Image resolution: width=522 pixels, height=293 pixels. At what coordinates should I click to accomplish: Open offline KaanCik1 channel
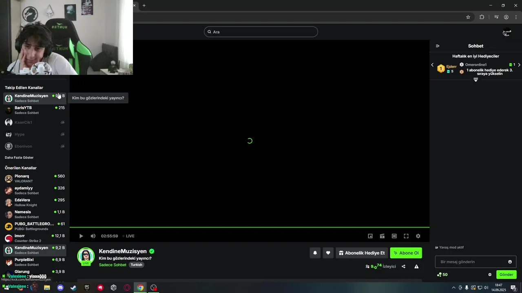point(35,122)
